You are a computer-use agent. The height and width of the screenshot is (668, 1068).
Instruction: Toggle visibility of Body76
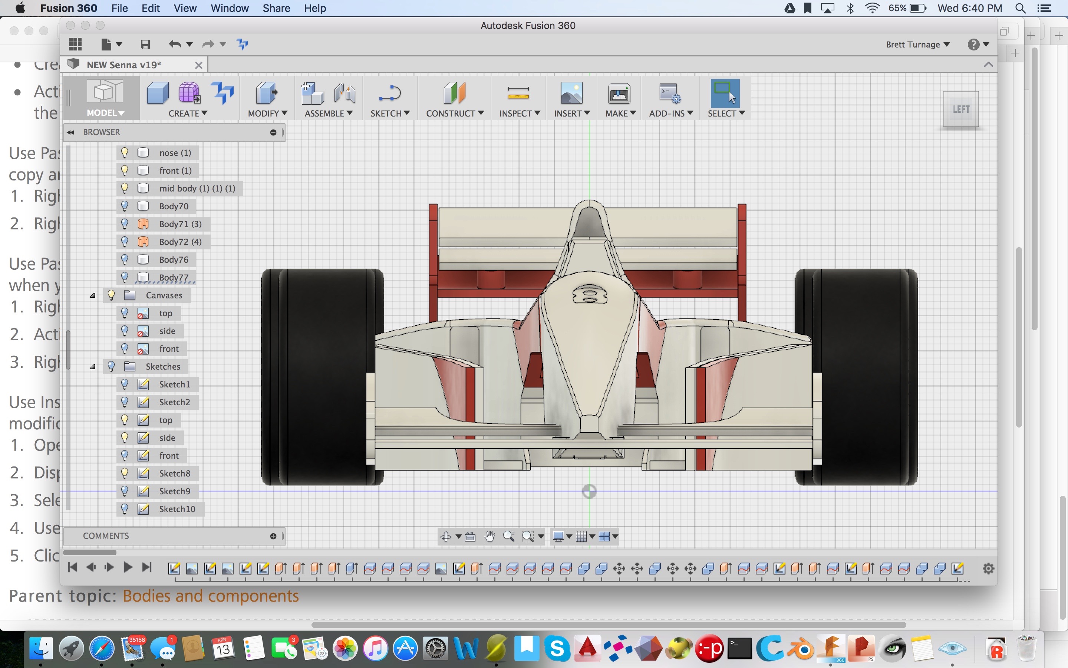pos(125,259)
